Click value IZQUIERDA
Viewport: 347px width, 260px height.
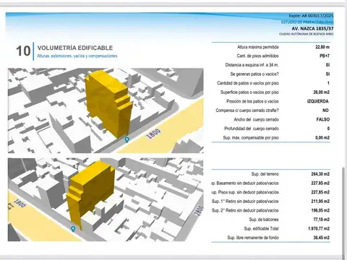pyautogui.click(x=318, y=101)
